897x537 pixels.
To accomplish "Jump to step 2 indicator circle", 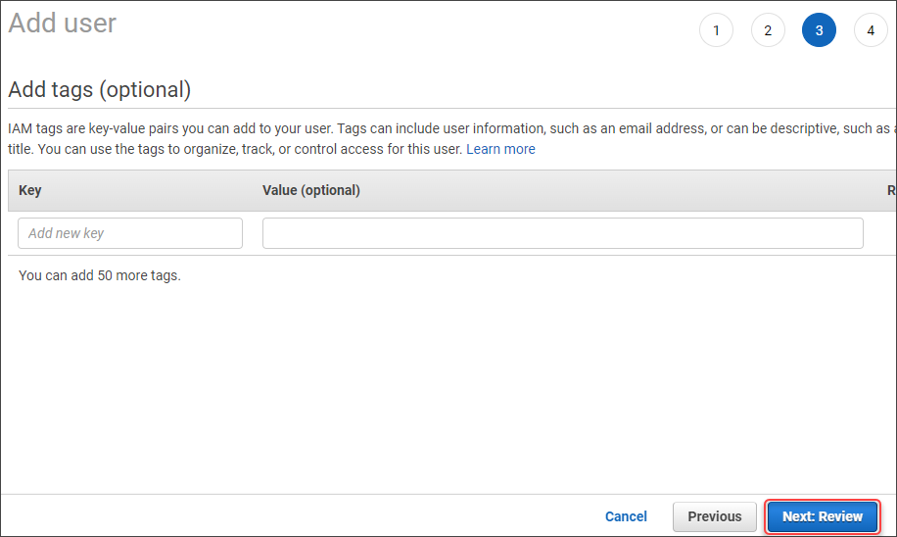I will [768, 30].
